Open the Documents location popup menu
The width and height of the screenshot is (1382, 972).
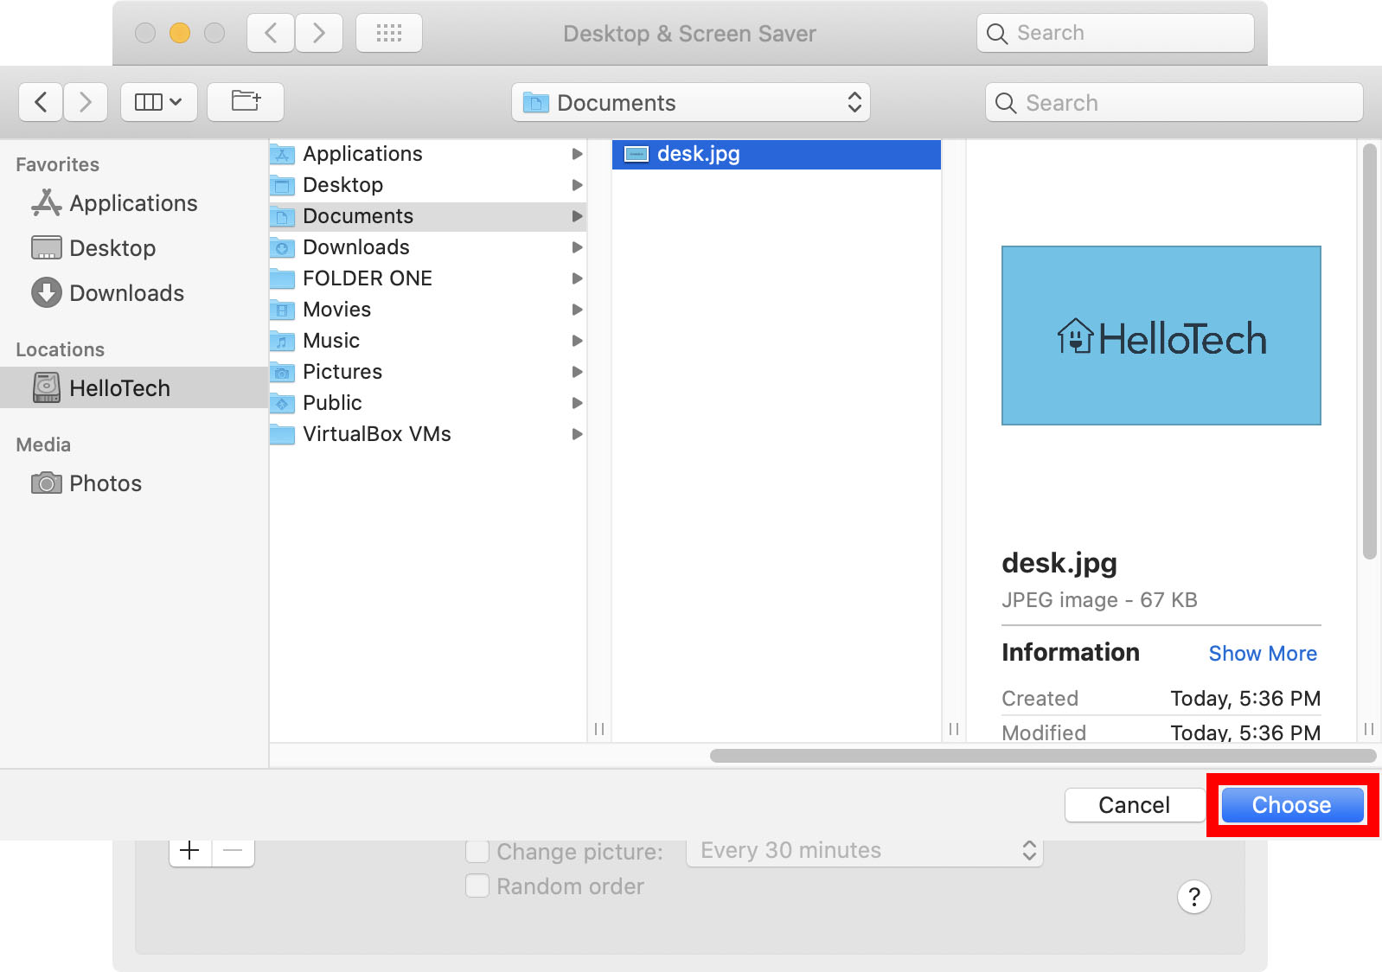point(690,103)
